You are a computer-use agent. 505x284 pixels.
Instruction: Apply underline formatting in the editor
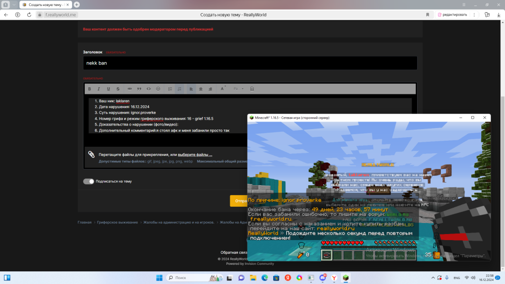click(x=109, y=89)
